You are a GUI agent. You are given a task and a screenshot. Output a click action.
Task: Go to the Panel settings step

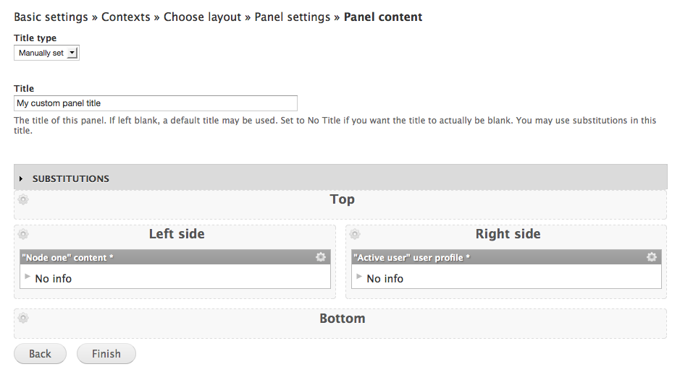pos(293,17)
